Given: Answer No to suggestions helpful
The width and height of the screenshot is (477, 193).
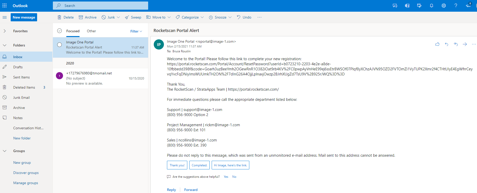Looking at the screenshot, I should click(x=234, y=177).
